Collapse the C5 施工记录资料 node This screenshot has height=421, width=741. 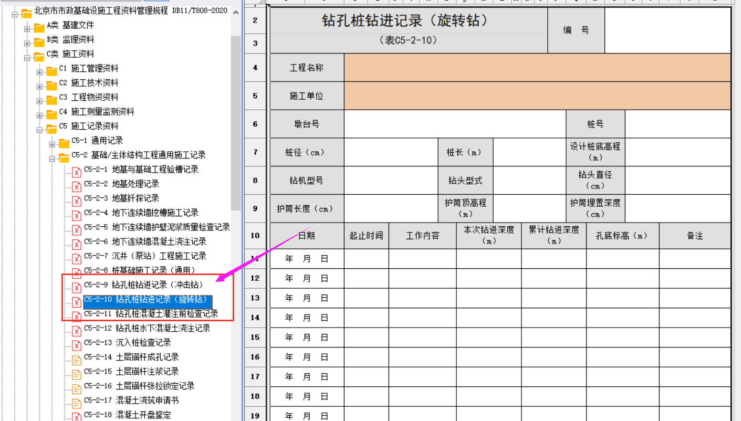39,129
